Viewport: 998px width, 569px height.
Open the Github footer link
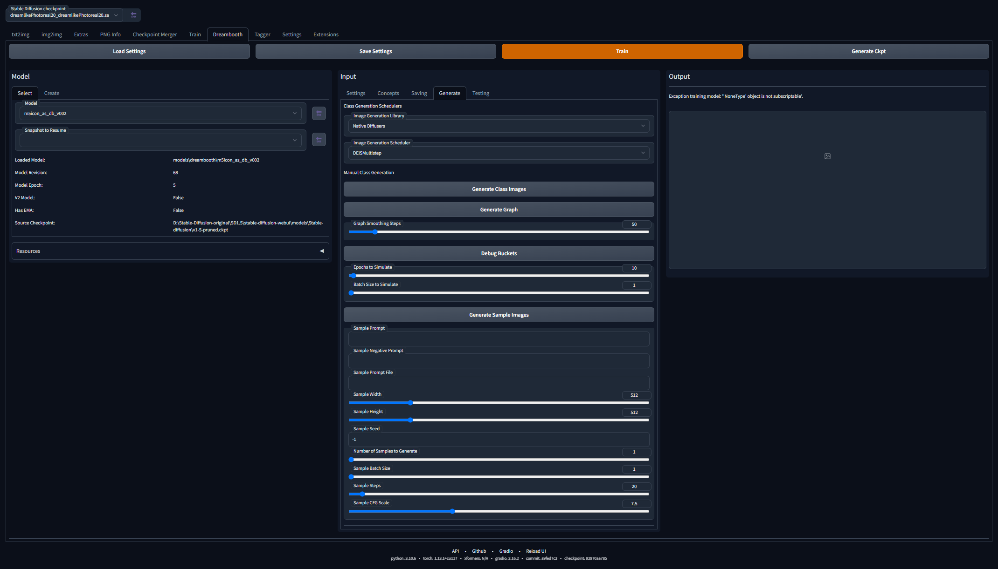tap(479, 551)
